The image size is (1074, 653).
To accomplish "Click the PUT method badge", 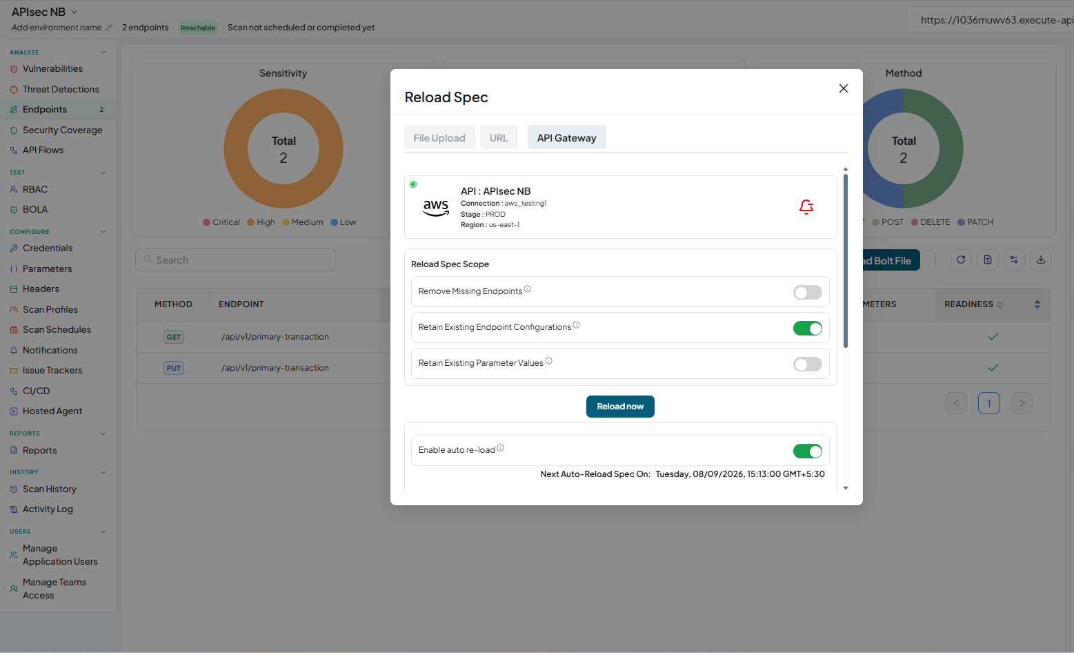I will coord(174,369).
